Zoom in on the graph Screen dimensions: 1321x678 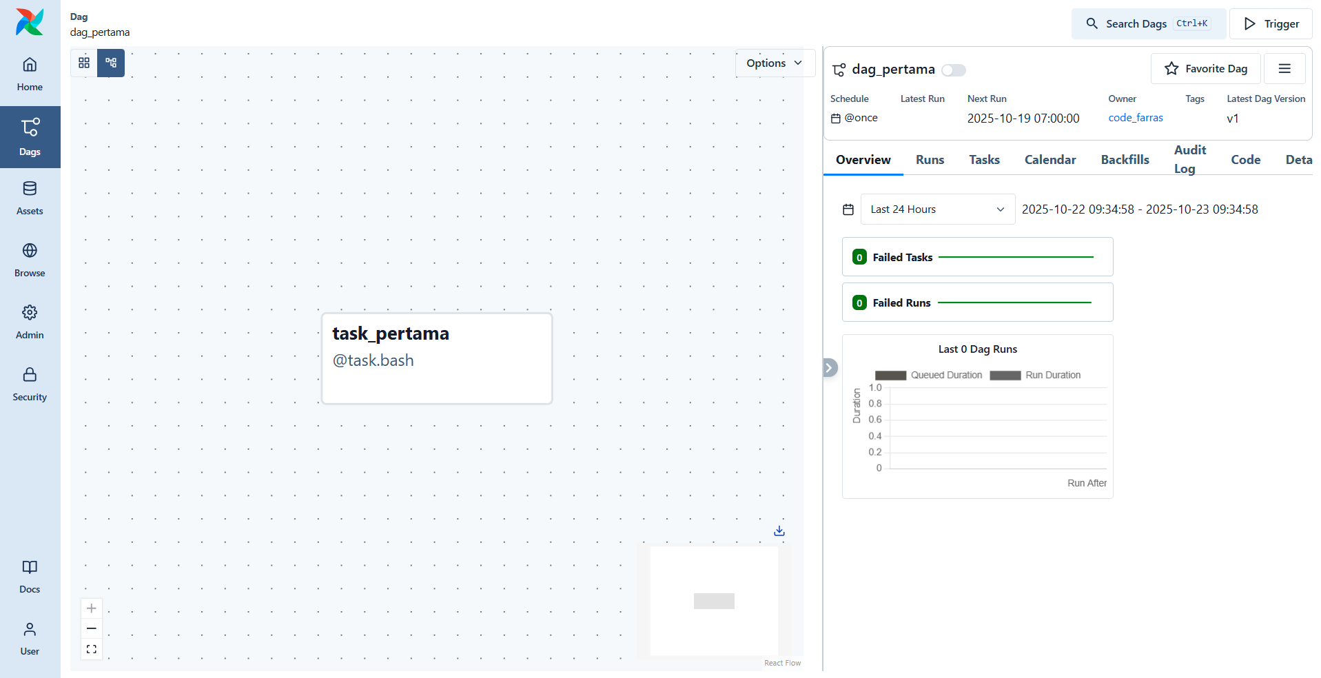point(92,608)
